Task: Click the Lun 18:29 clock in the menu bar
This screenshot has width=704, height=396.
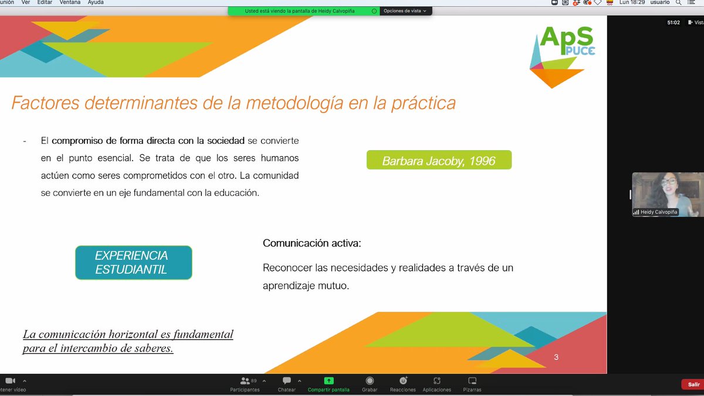Action: [x=631, y=2]
